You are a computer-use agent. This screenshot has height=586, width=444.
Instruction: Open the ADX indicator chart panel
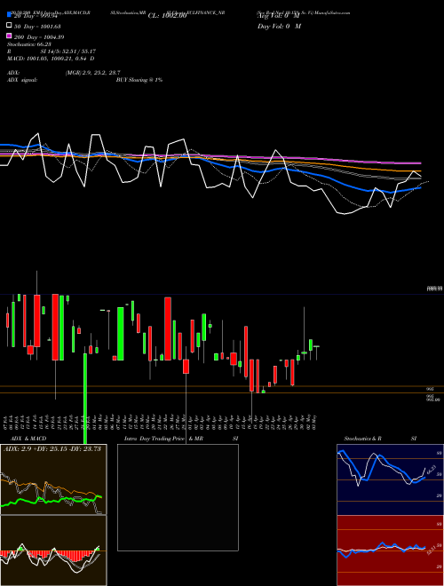[53, 479]
